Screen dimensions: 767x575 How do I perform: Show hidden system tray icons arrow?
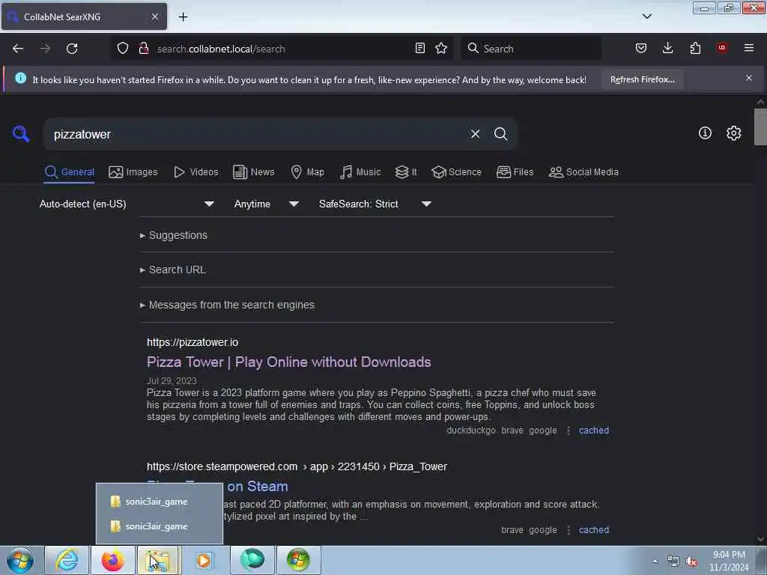(655, 561)
